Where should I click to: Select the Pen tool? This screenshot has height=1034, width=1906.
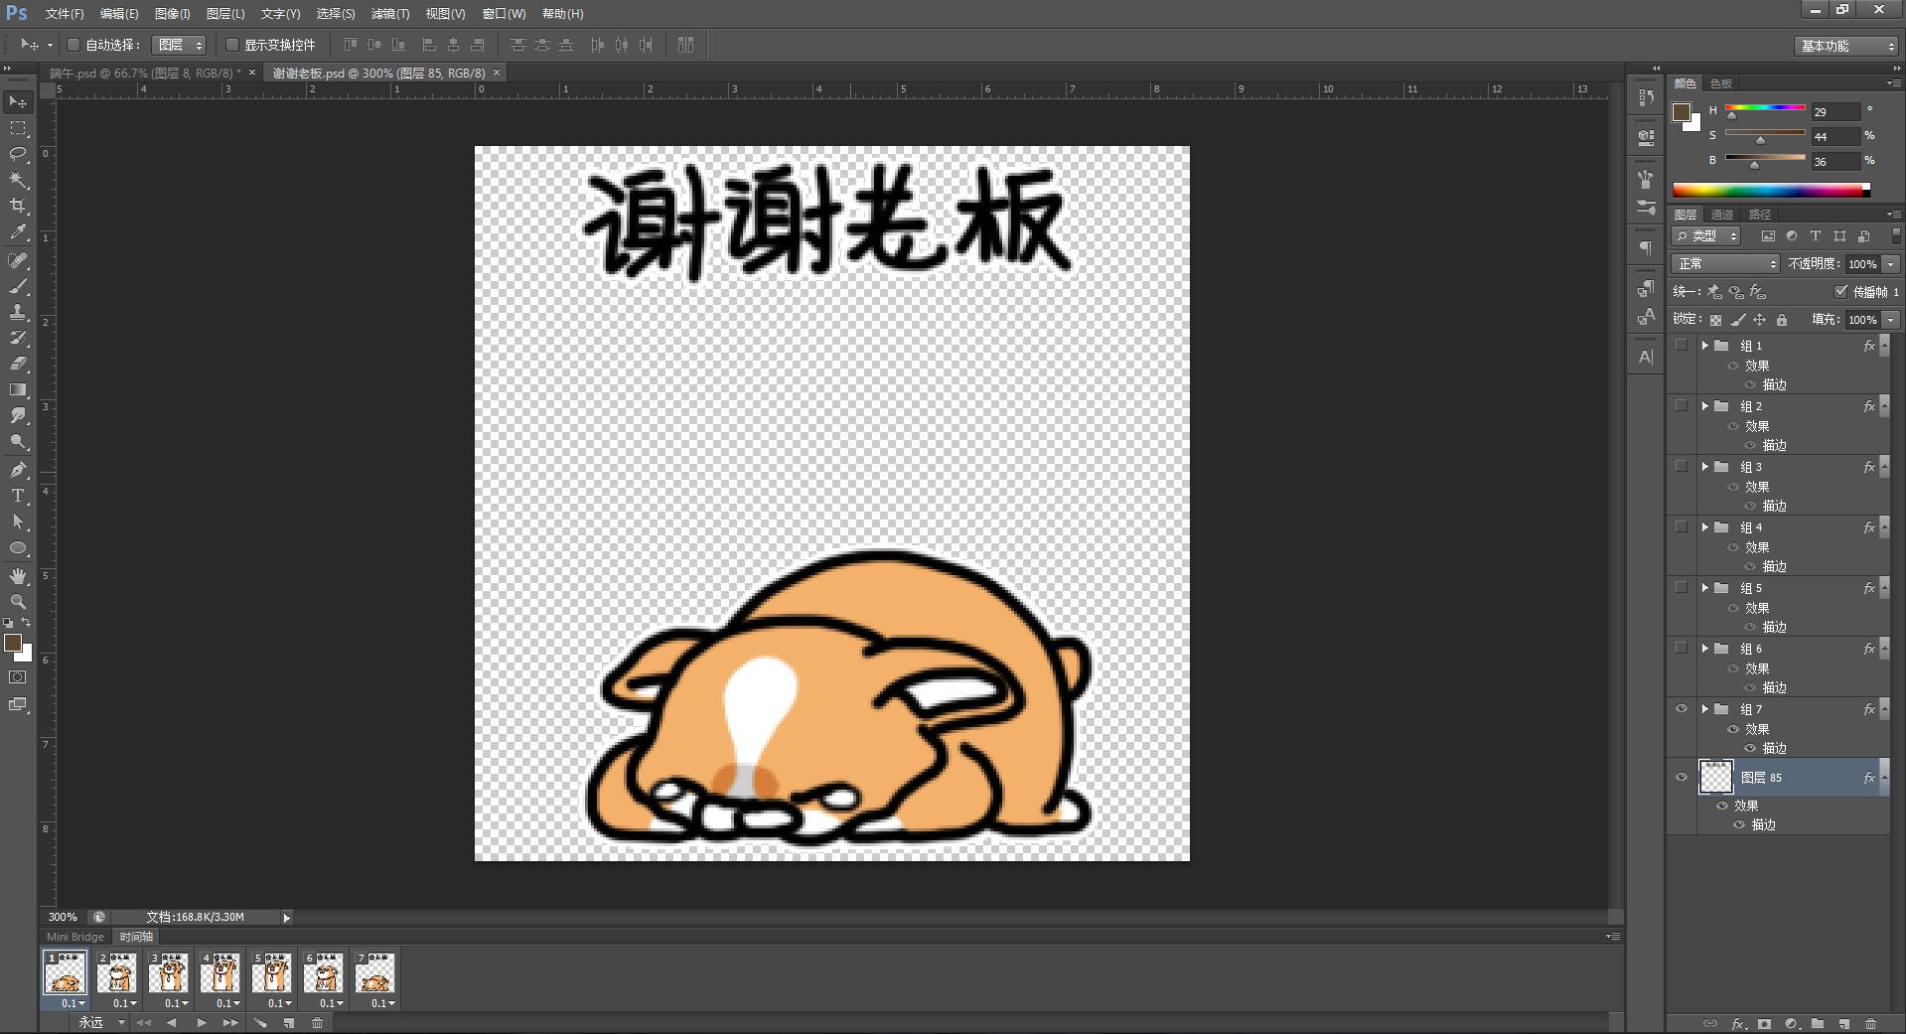[x=18, y=469]
